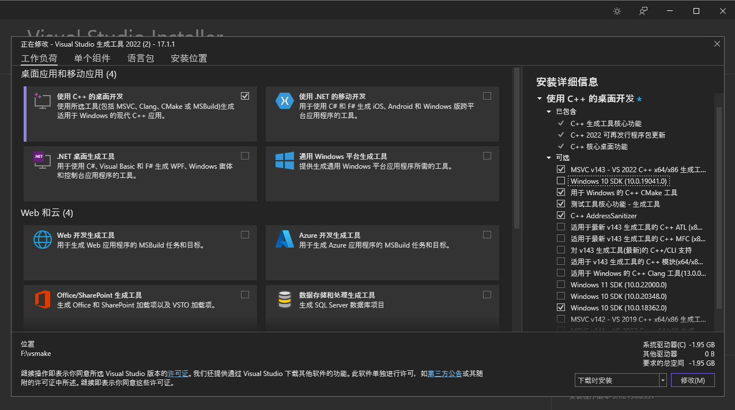This screenshot has height=410, width=735.
Task: Check the 数据存储和处理生成工具 checkbox
Action: click(487, 294)
